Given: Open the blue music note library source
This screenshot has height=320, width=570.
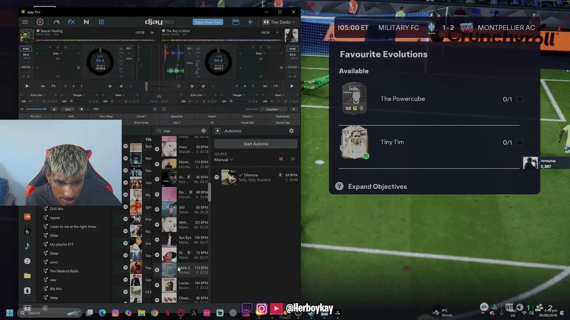Looking at the screenshot, I should pos(27,246).
